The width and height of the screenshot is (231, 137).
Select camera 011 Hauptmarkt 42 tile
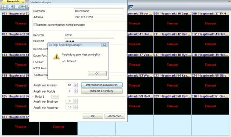(x=172, y=43)
